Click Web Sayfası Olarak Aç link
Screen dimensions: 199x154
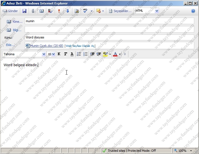[80, 46]
